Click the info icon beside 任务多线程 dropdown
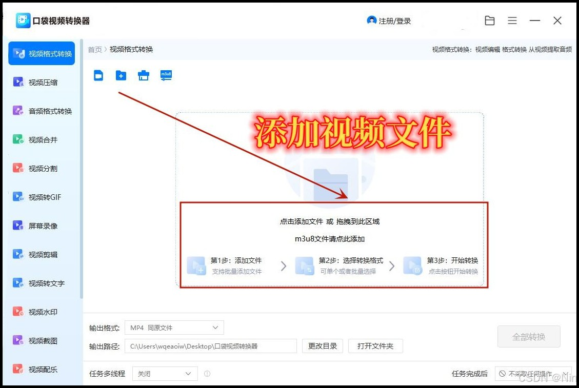Screen dimensions: 579x388 [x=207, y=374]
